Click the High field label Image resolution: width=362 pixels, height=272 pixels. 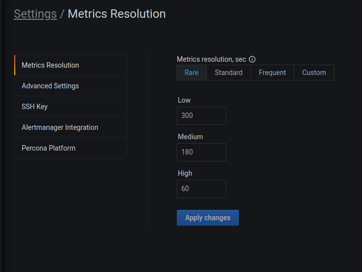[x=185, y=173]
